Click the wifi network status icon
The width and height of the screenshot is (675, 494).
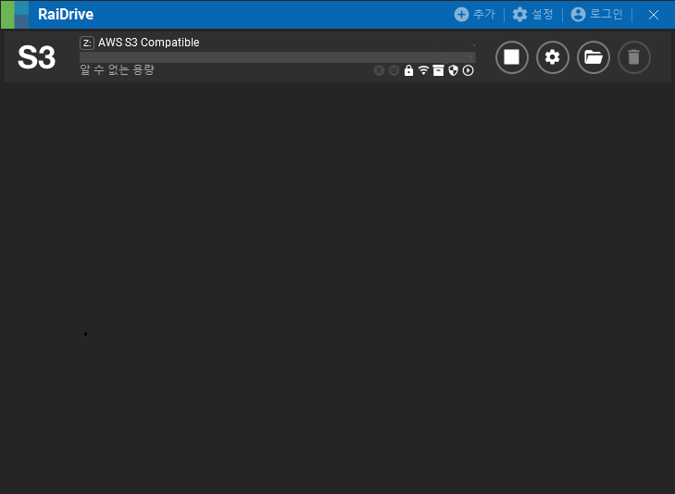pos(423,70)
